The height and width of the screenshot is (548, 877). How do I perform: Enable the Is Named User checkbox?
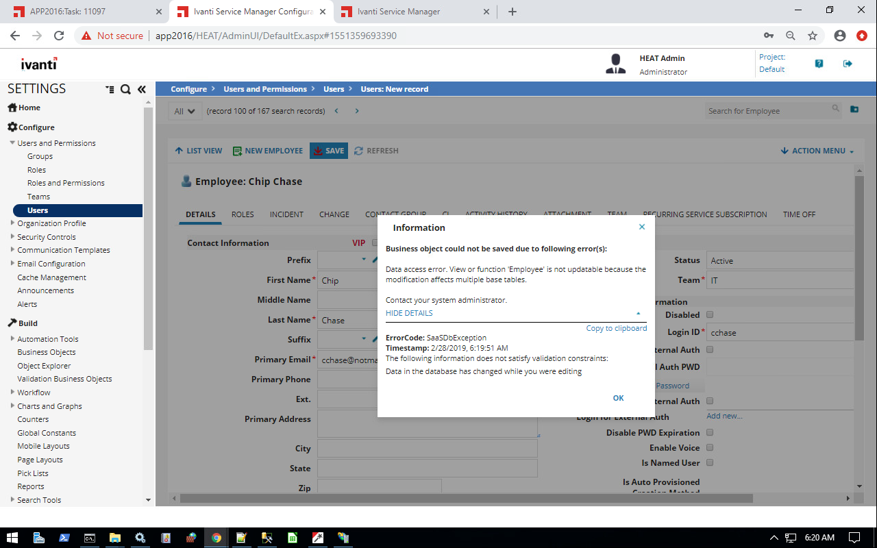click(x=710, y=463)
